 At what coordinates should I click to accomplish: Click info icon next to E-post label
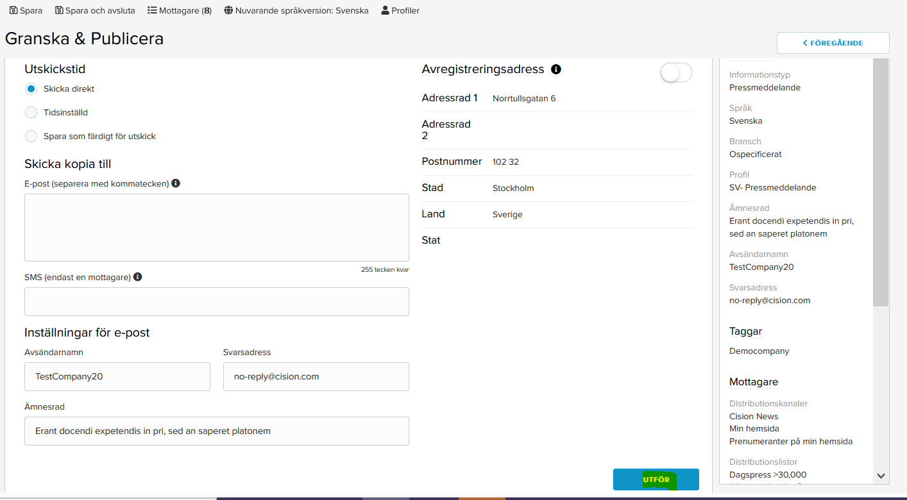[176, 183]
